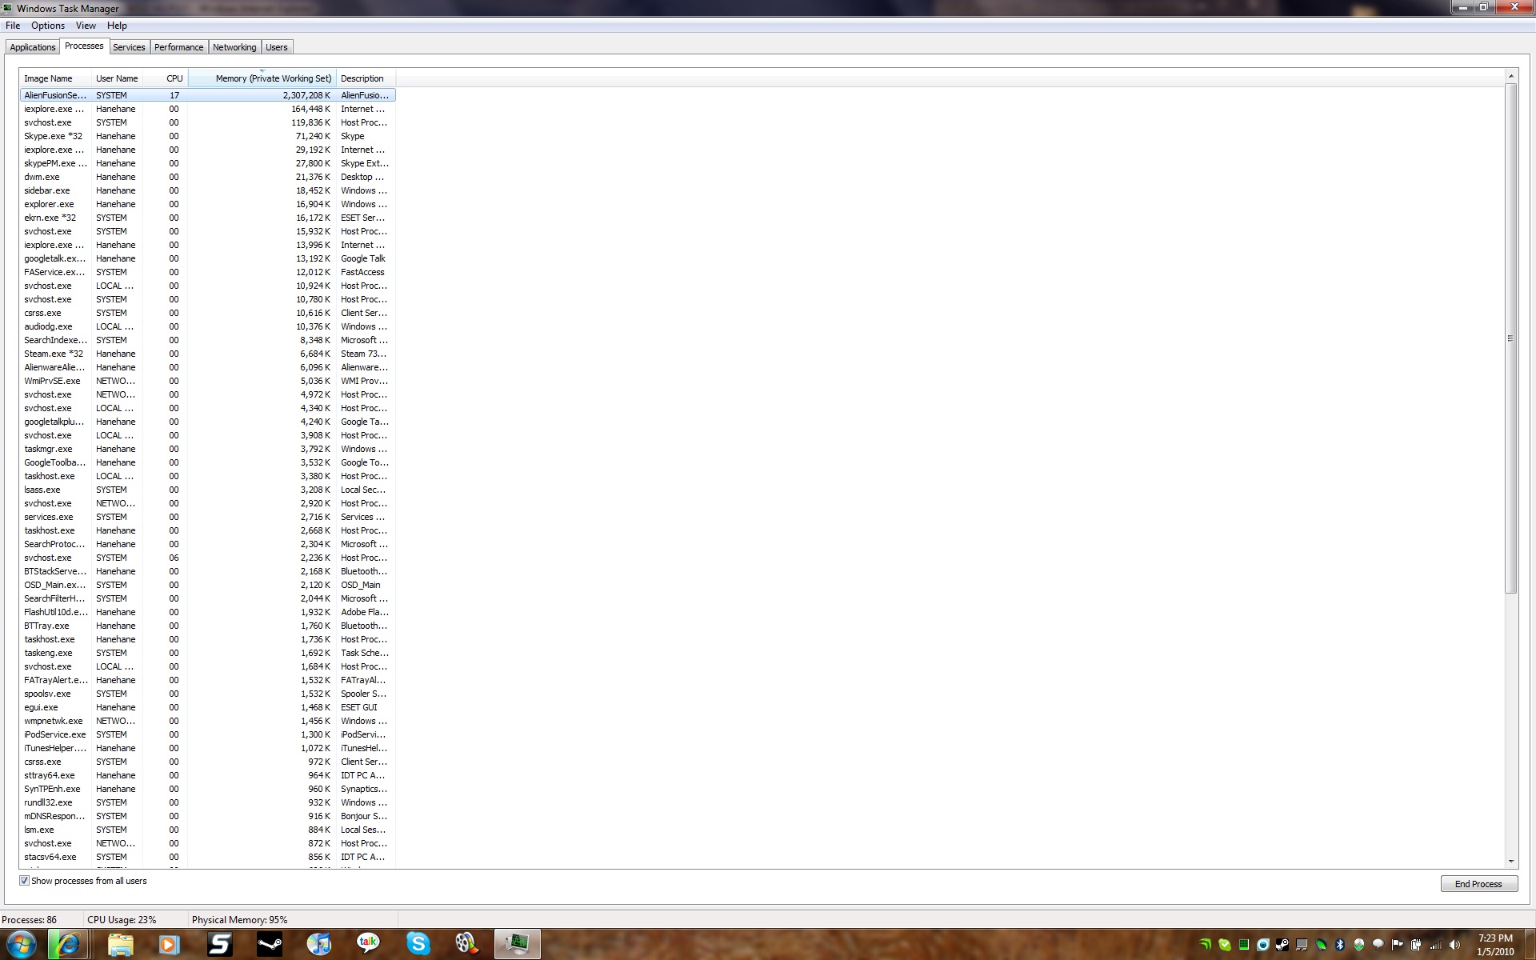Screen dimensions: 1536x960
Task: Select the taskmgr.exe process
Action: (207, 449)
